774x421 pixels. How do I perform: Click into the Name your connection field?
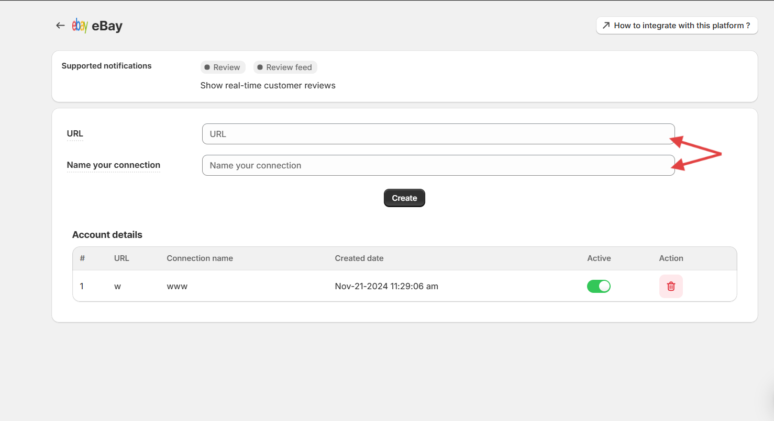click(x=438, y=165)
